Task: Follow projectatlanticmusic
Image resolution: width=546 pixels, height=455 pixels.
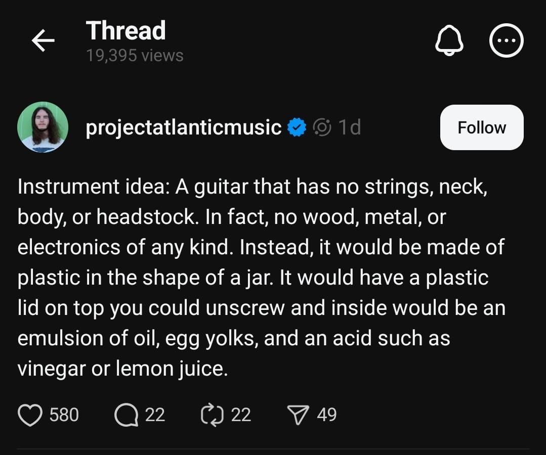Action: (481, 127)
